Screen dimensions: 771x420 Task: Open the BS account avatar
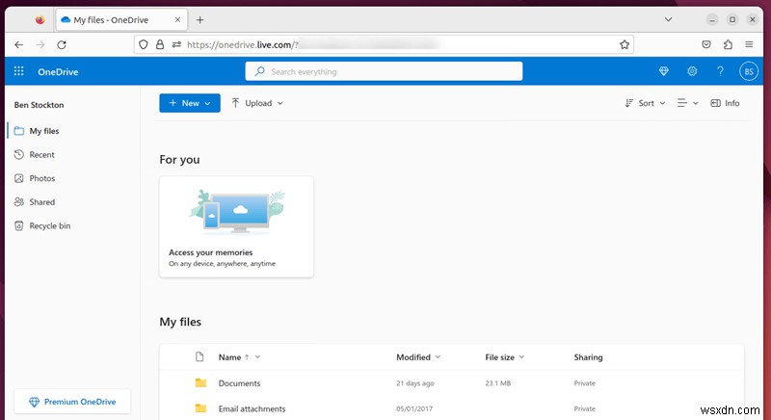[x=749, y=71]
